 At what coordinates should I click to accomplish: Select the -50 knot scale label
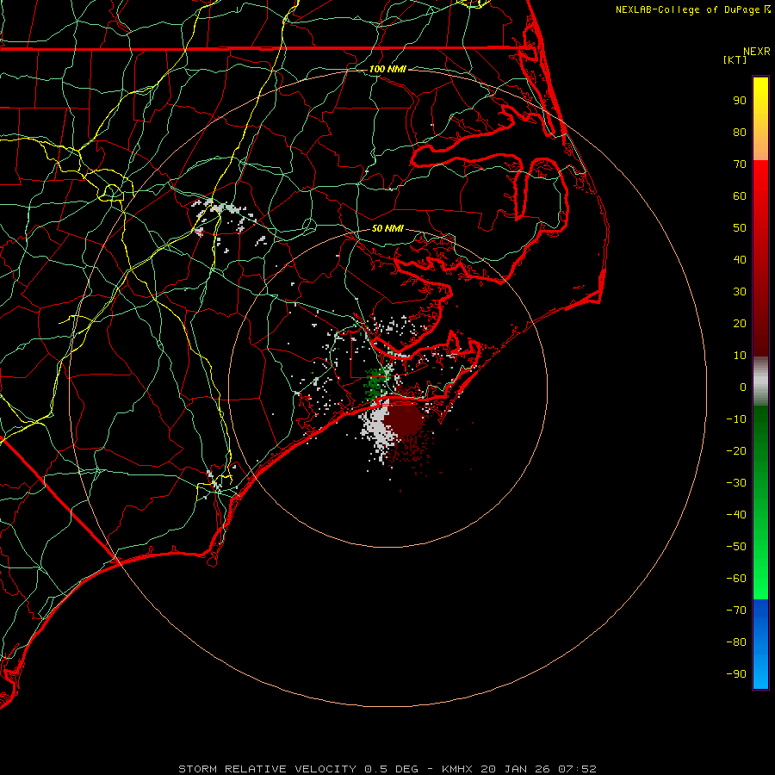(x=736, y=547)
